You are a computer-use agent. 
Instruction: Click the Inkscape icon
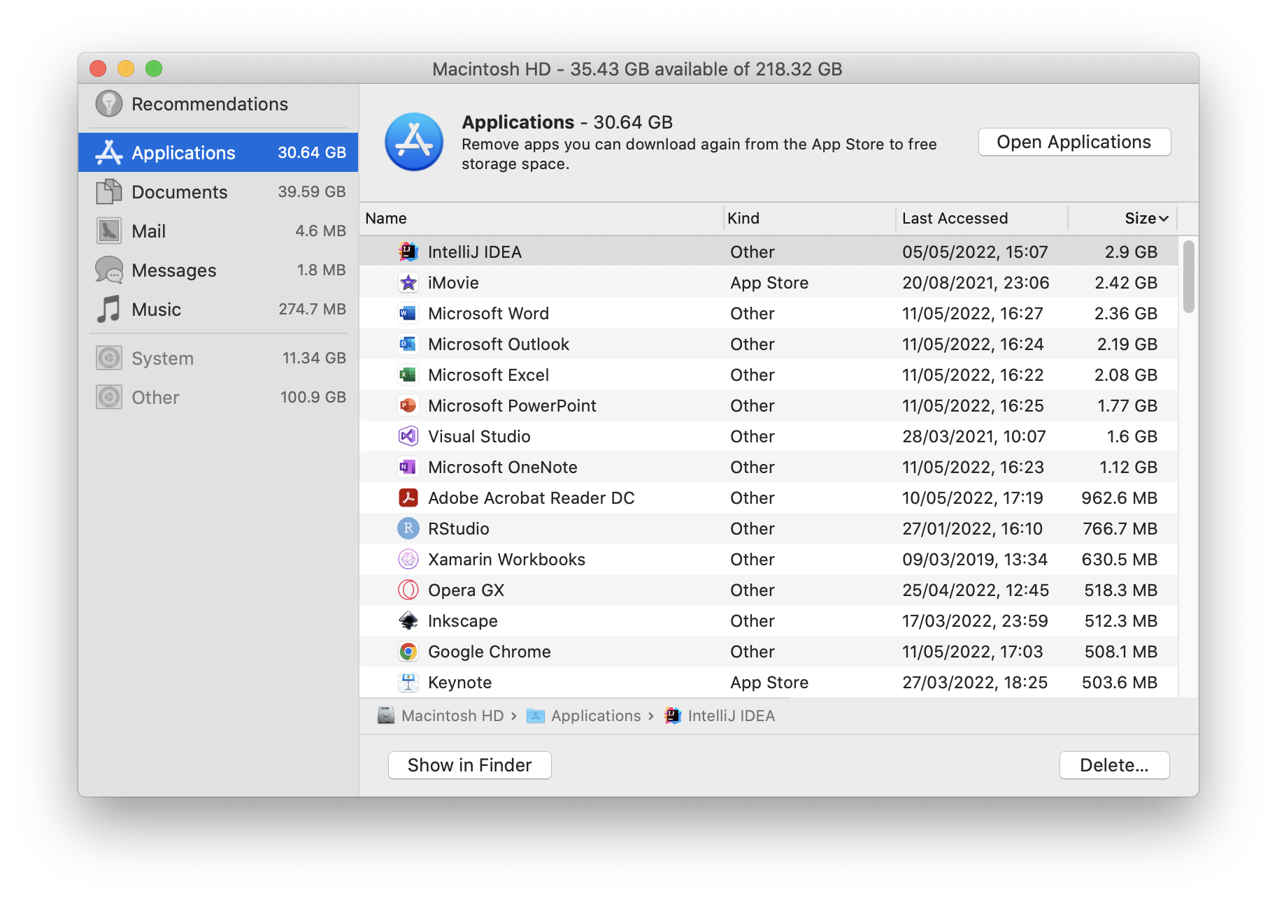click(408, 620)
